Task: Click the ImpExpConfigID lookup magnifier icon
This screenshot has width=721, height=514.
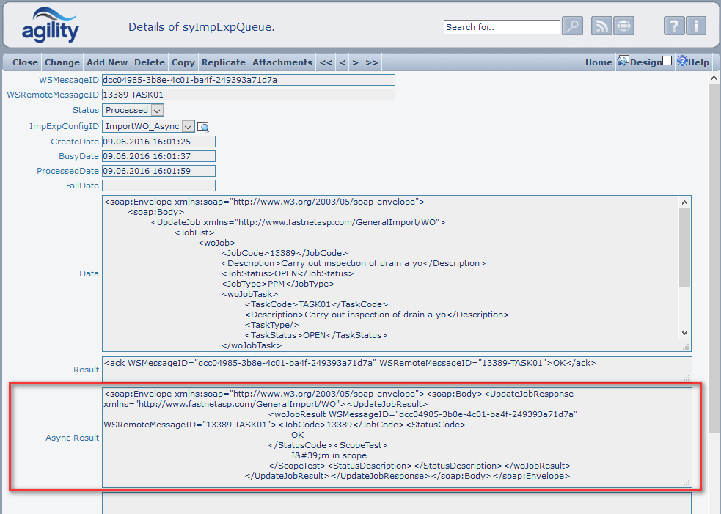Action: (203, 127)
